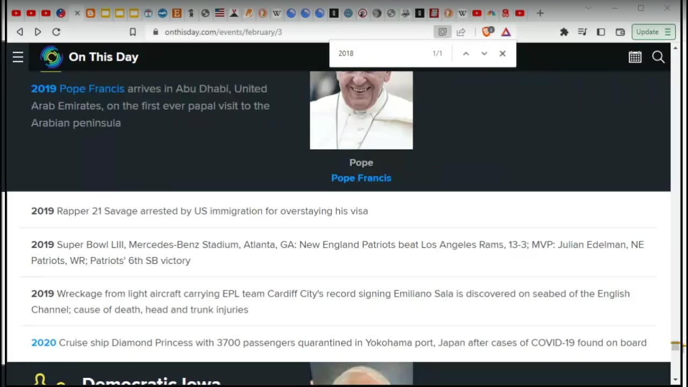The image size is (688, 387).
Task: Open Pope Francis link under the photo
Action: click(x=361, y=178)
